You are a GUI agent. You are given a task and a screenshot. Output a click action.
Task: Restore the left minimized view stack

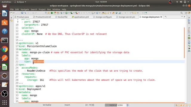pos(11,18)
